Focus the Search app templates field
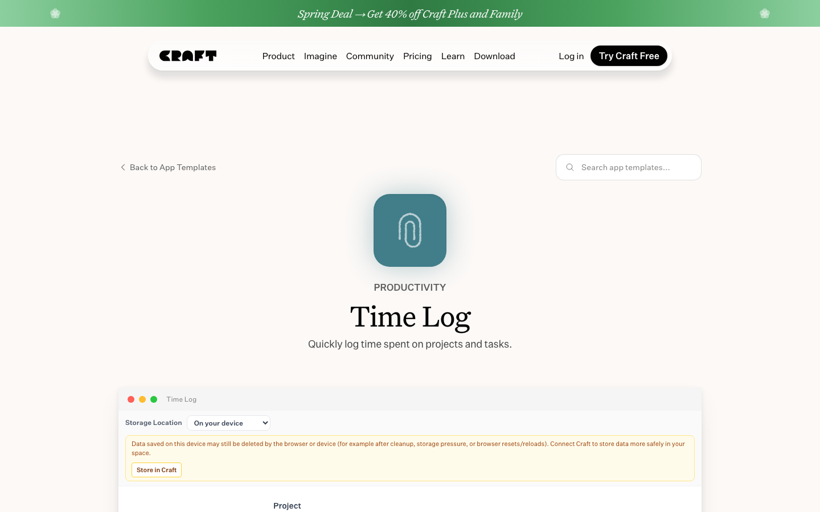This screenshot has width=820, height=512. (629, 167)
